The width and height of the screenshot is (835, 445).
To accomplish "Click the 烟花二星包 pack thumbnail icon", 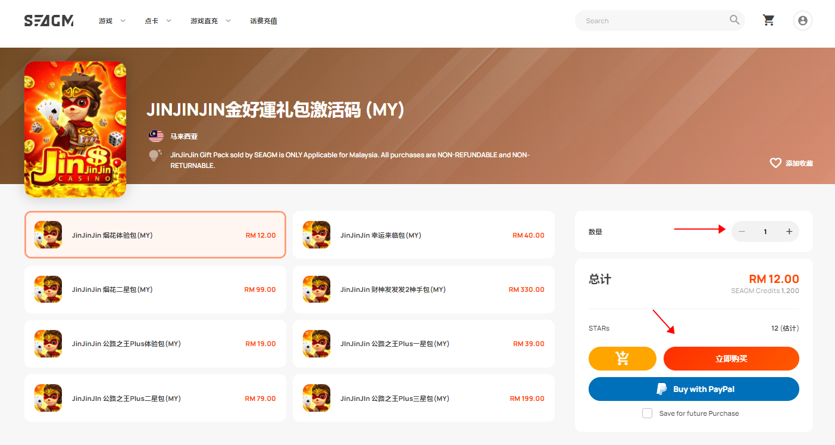I will 48,290.
